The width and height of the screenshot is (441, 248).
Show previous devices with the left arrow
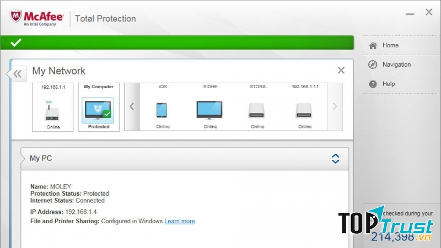132,106
